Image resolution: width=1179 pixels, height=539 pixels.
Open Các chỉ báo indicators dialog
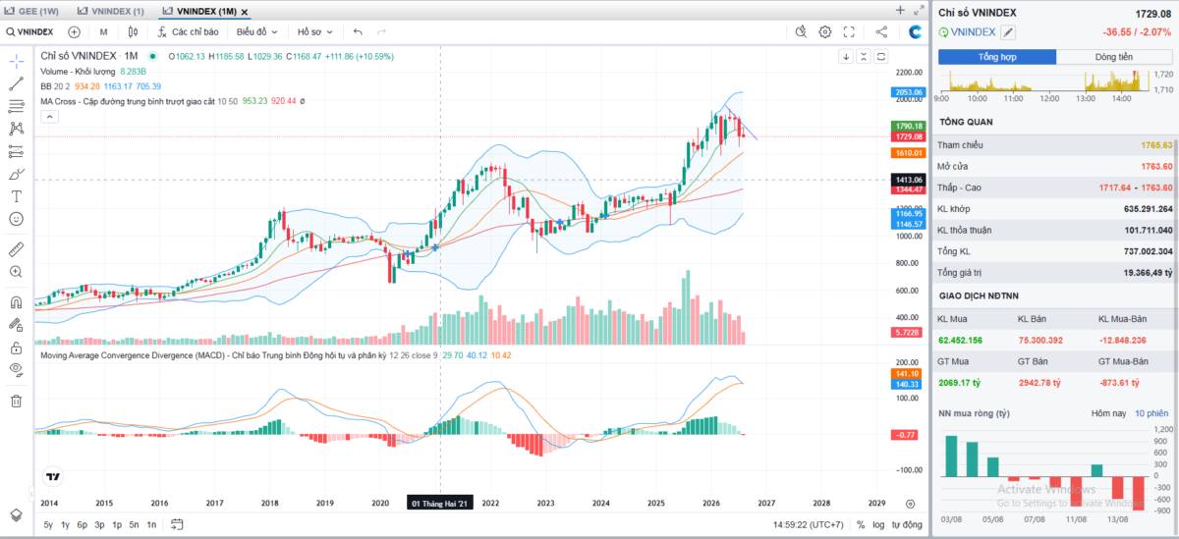pyautogui.click(x=188, y=31)
